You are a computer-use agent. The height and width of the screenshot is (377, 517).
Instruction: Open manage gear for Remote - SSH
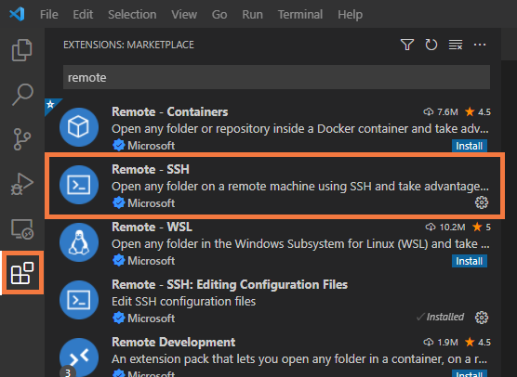[x=482, y=202]
